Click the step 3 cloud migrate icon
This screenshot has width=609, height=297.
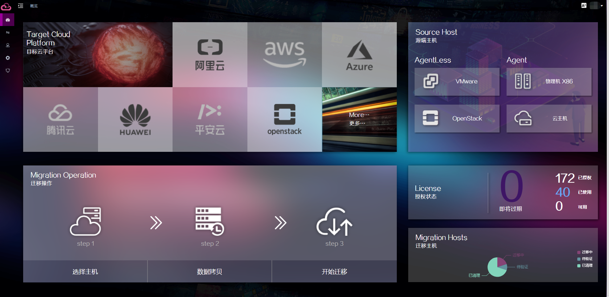(x=334, y=222)
